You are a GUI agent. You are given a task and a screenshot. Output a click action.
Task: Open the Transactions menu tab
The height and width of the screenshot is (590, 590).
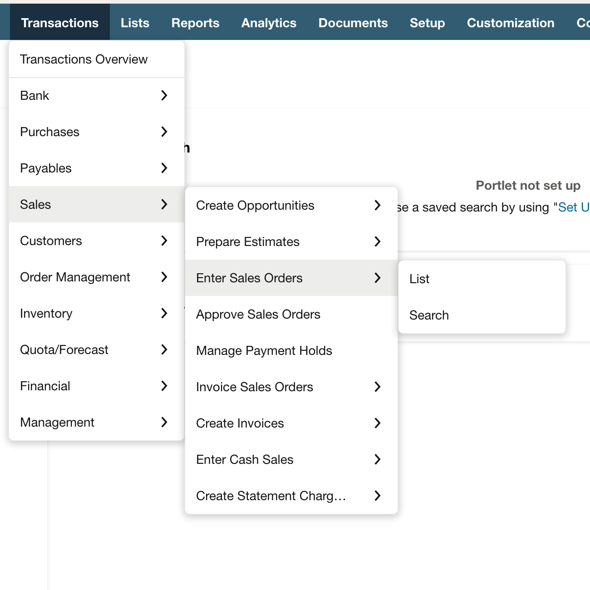pyautogui.click(x=60, y=23)
